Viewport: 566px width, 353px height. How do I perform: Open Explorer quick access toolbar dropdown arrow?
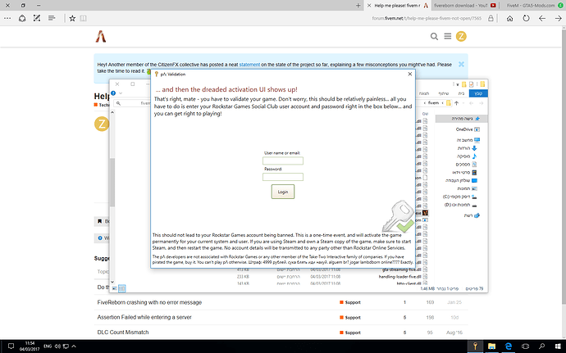click(458, 84)
